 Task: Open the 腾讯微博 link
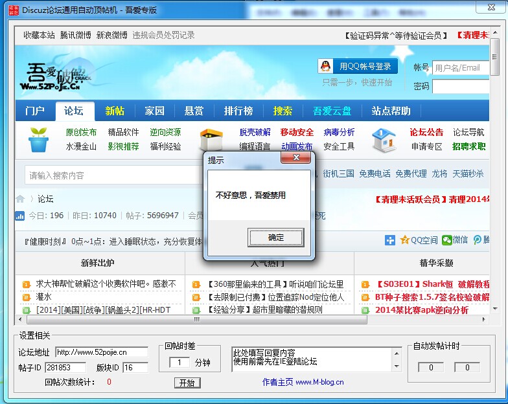75,35
